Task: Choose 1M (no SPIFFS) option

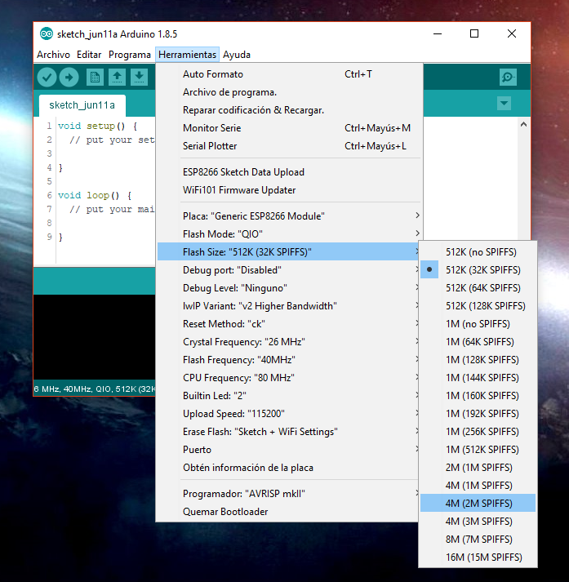Action: click(478, 324)
